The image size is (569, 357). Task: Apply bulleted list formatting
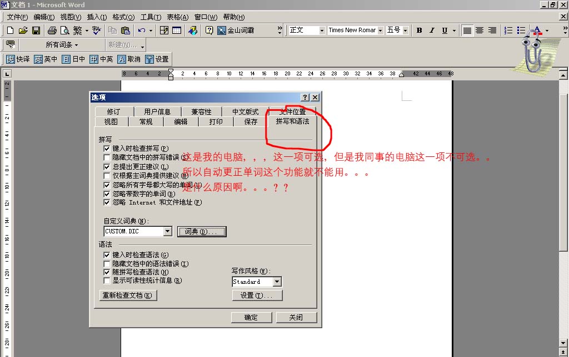click(x=521, y=30)
